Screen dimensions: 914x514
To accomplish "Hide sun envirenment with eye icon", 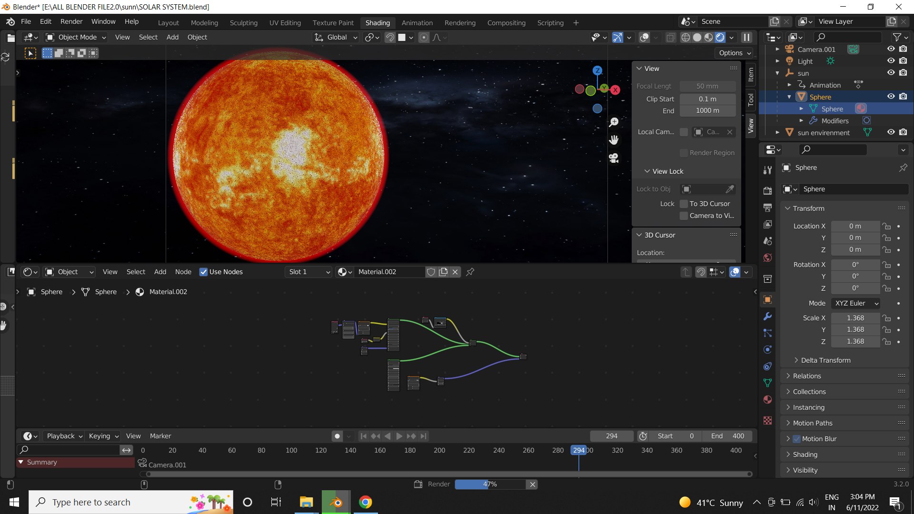I will tap(891, 132).
